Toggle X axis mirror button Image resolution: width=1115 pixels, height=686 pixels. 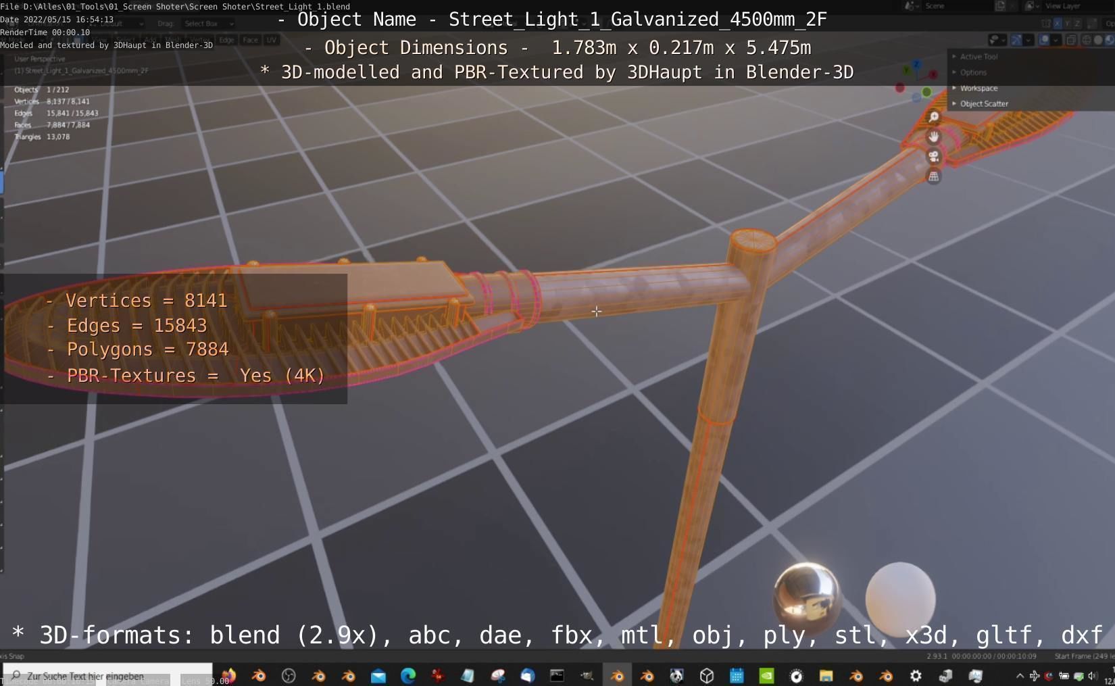coord(1058,24)
